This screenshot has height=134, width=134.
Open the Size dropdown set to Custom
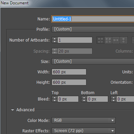(x=93, y=62)
